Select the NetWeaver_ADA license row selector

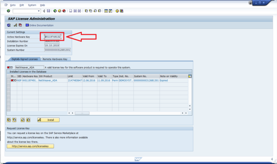pos(9,81)
